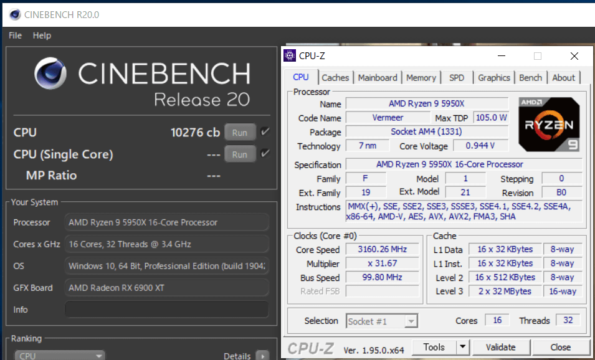Click the GFX Board field
The height and width of the screenshot is (360, 595).
click(166, 288)
